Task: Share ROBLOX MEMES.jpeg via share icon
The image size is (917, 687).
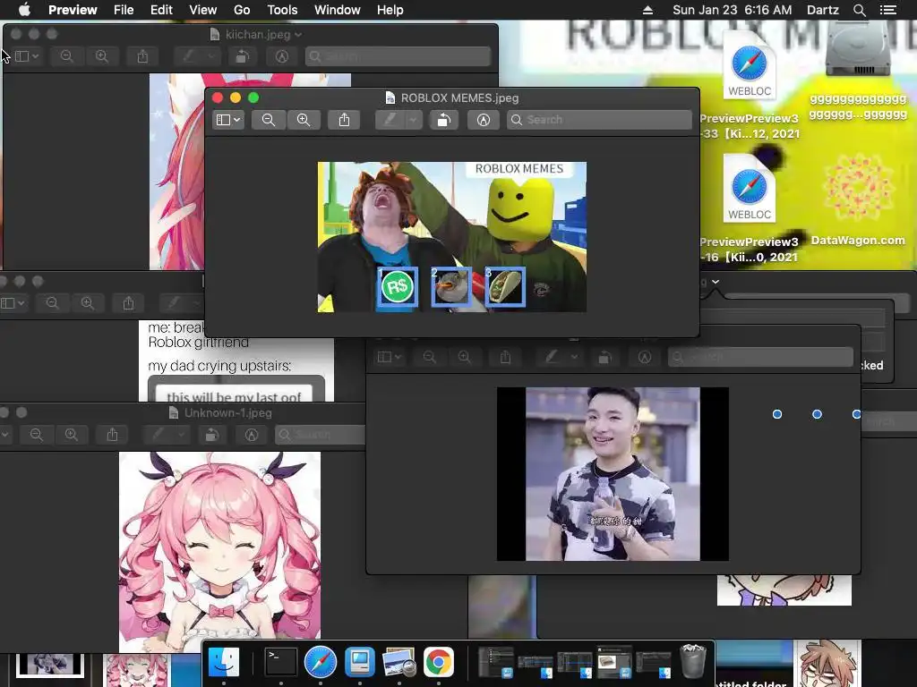Action: coord(345,120)
